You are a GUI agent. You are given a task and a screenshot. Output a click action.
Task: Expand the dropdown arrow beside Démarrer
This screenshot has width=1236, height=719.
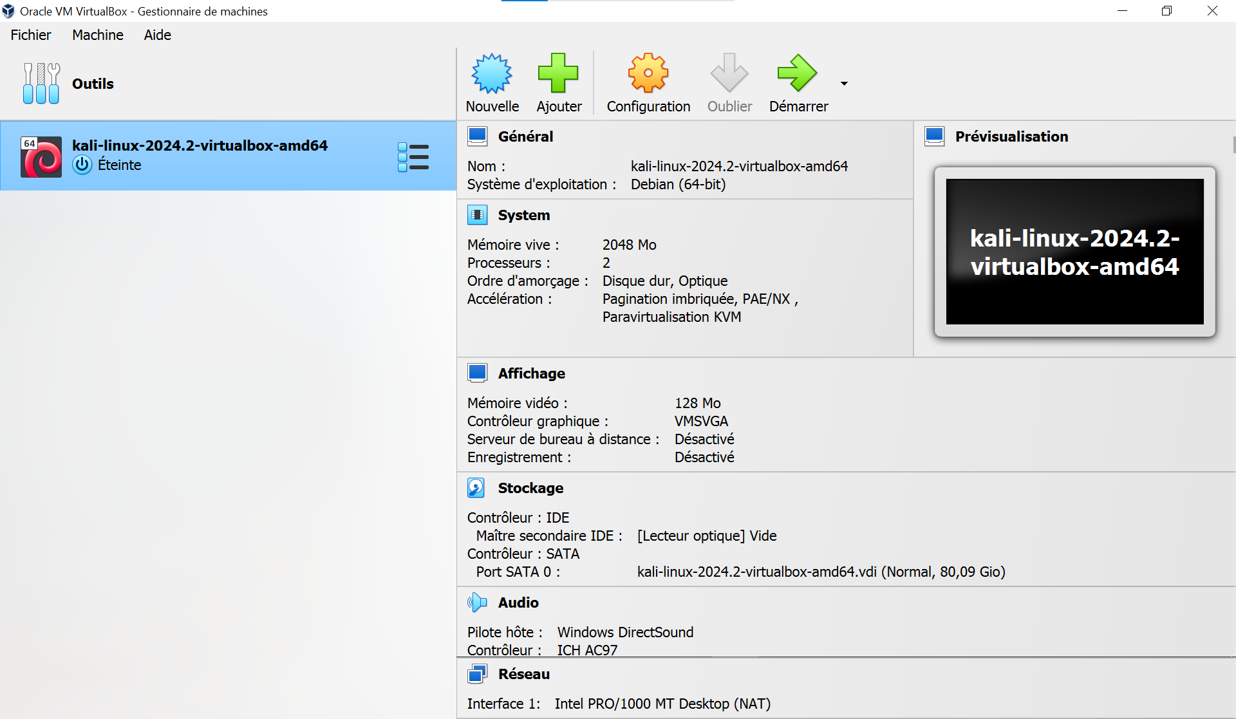pyautogui.click(x=844, y=83)
